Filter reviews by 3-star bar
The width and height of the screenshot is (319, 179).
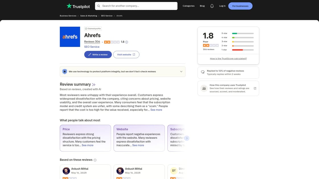[x=243, y=41]
